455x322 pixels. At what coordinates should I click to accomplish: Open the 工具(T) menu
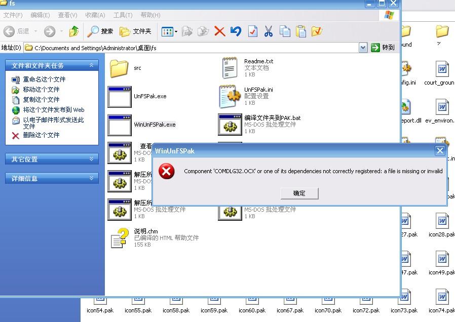pos(123,15)
